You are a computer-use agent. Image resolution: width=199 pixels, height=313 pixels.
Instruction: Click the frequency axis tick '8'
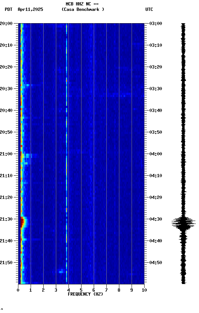pos(119,290)
